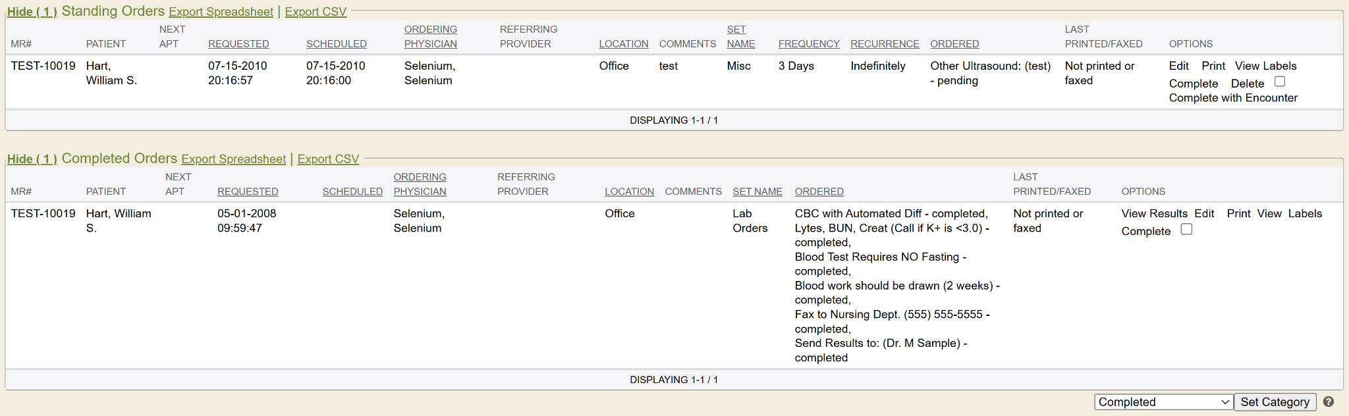1349x416 pixels.
Task: Open the Completed category dropdown
Action: [1163, 402]
